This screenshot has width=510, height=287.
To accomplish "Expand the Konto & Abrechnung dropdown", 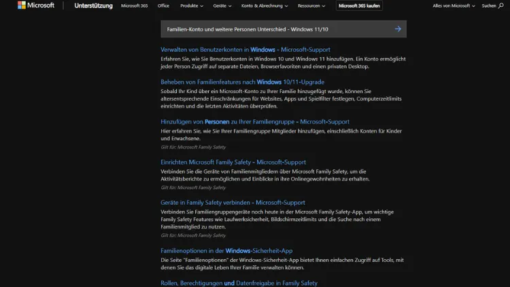I will 265,5.
